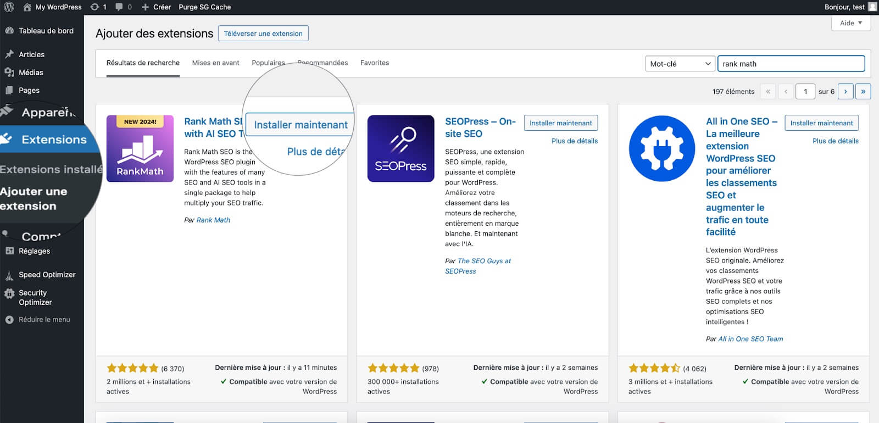This screenshot has height=423, width=879.
Task: Install All in One SEO now
Action: (x=821, y=123)
